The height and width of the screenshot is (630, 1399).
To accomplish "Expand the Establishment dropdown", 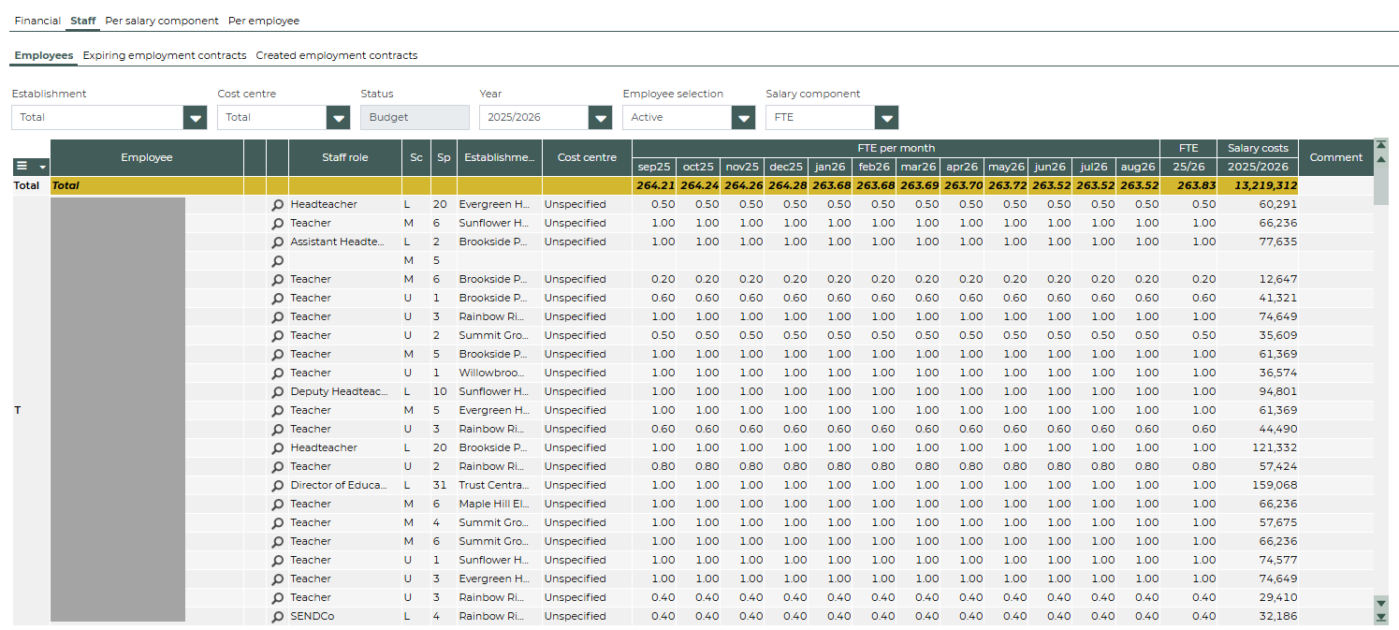I will 194,118.
